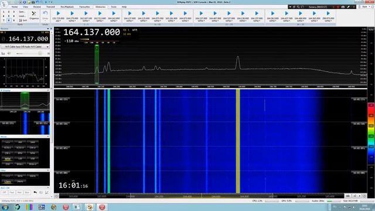Click the magnifier icon on the recording overlay
This screenshot has width=375, height=211.
(298, 7)
